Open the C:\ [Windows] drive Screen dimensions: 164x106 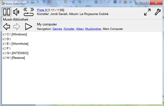(17, 34)
